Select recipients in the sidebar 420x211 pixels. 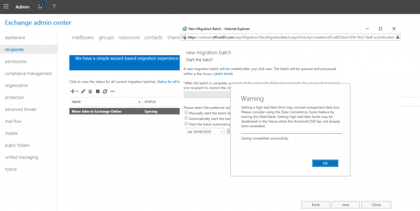[x=14, y=49]
